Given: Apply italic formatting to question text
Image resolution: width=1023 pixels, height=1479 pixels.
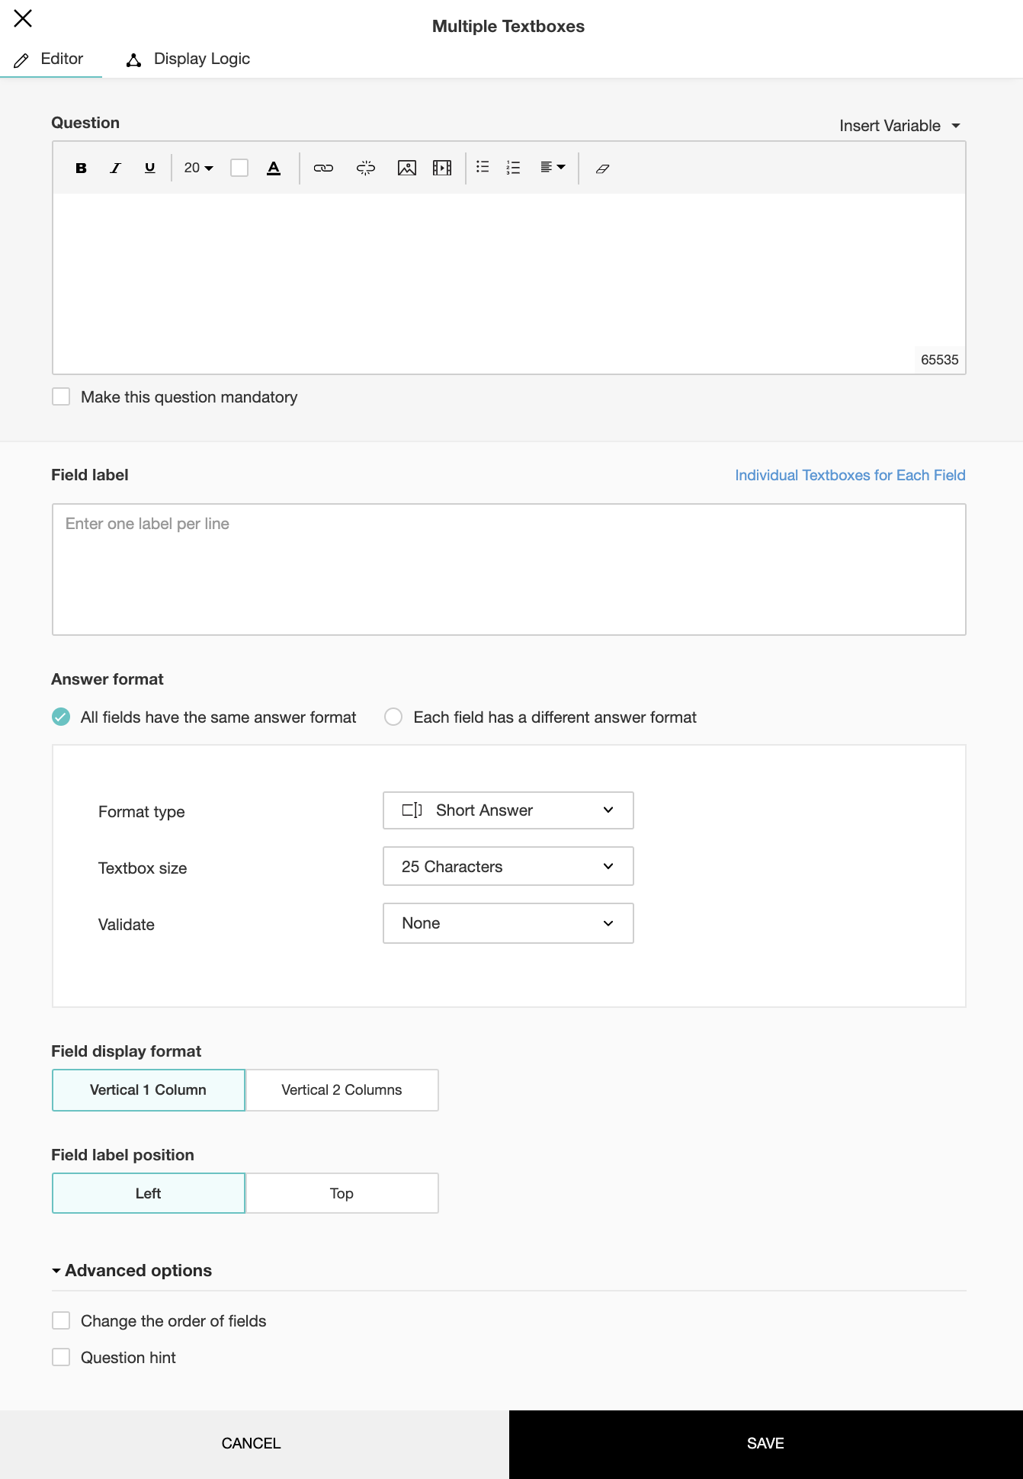Looking at the screenshot, I should click(115, 168).
